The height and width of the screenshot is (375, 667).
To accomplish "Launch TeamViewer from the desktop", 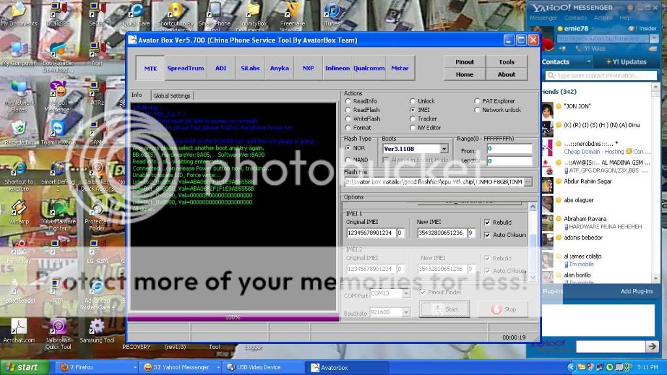I will (x=58, y=128).
